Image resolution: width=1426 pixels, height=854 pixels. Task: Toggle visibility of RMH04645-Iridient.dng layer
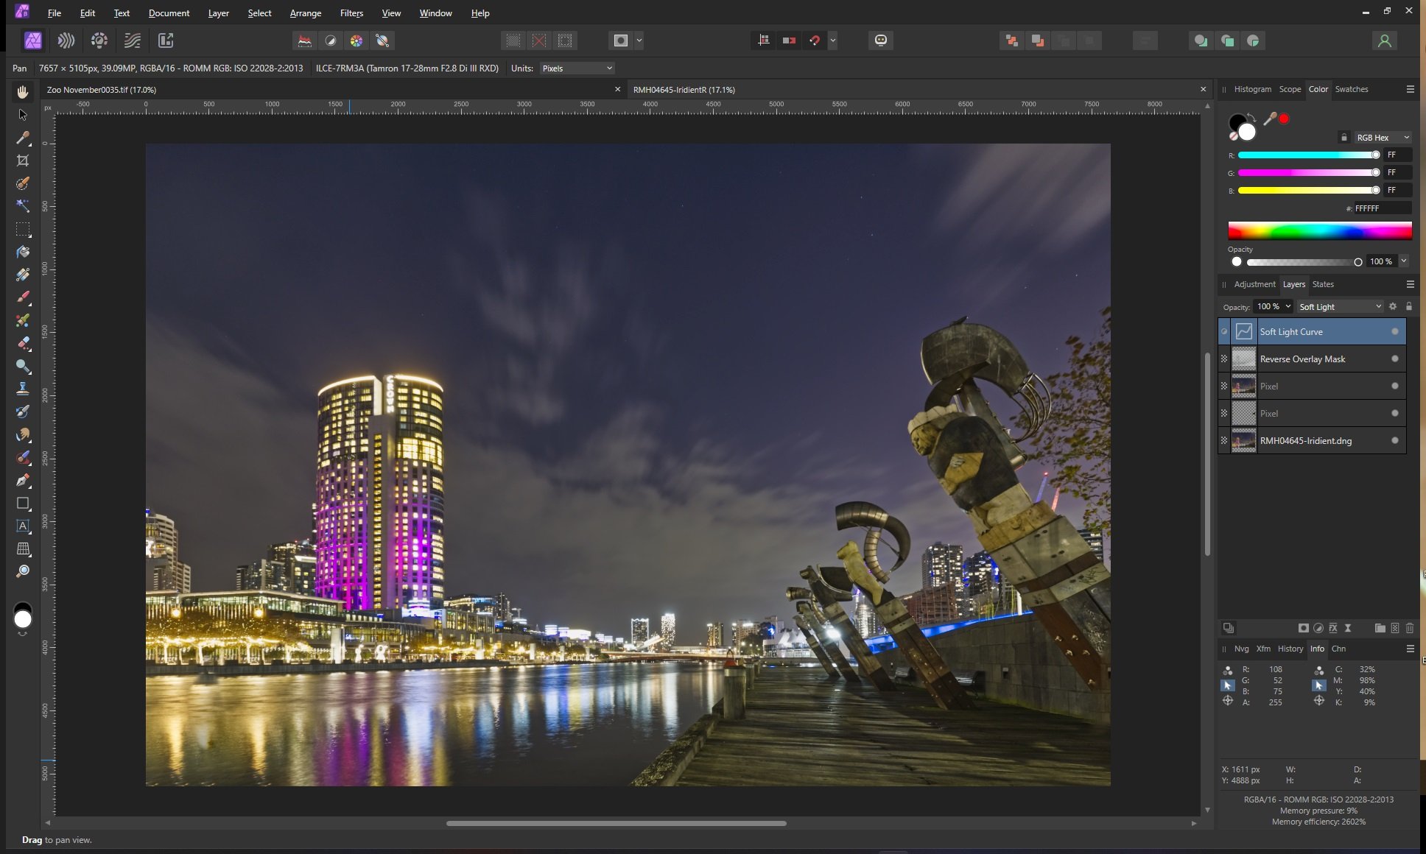1394,440
